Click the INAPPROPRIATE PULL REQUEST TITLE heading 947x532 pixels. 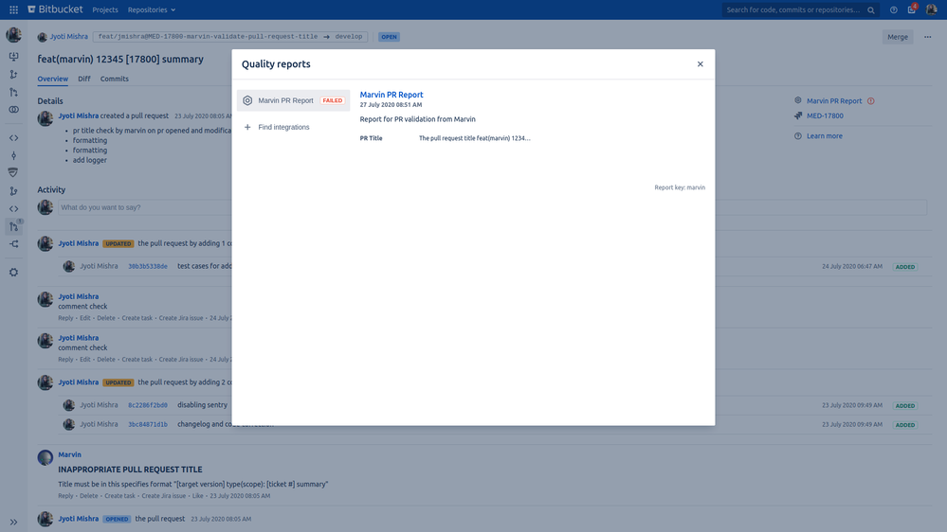pos(130,470)
